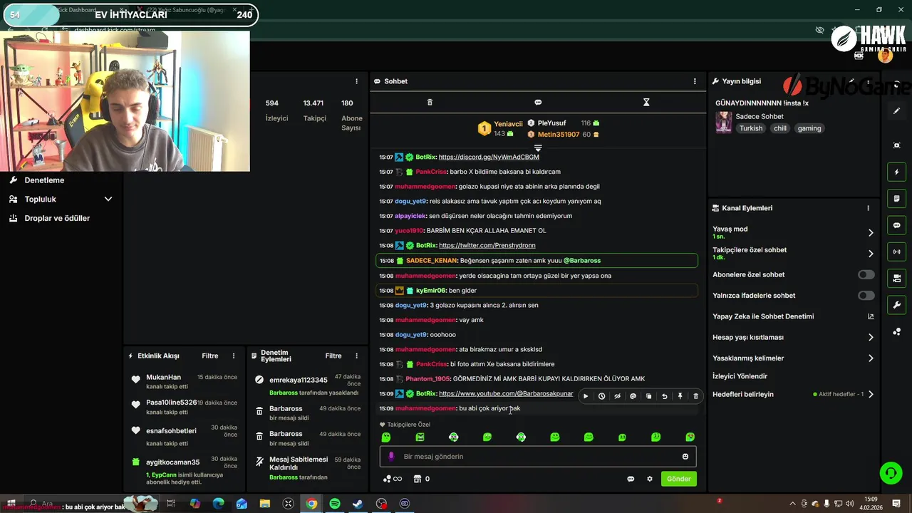Expand Hesap yaşı kısıtlaması
The height and width of the screenshot is (513, 912).
point(870,337)
